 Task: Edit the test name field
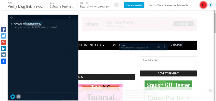pyautogui.click(x=26, y=6)
